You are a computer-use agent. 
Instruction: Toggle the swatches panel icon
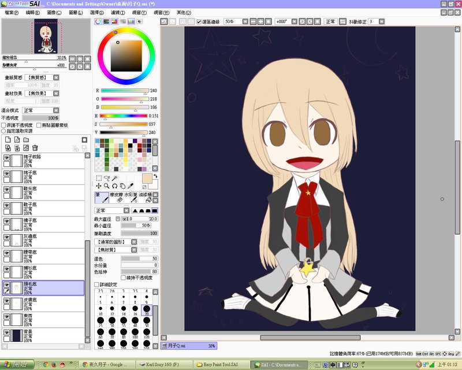point(131,21)
